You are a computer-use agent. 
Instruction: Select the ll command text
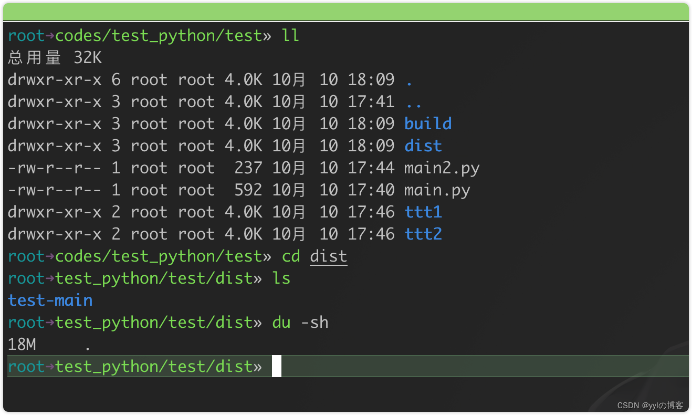[290, 35]
